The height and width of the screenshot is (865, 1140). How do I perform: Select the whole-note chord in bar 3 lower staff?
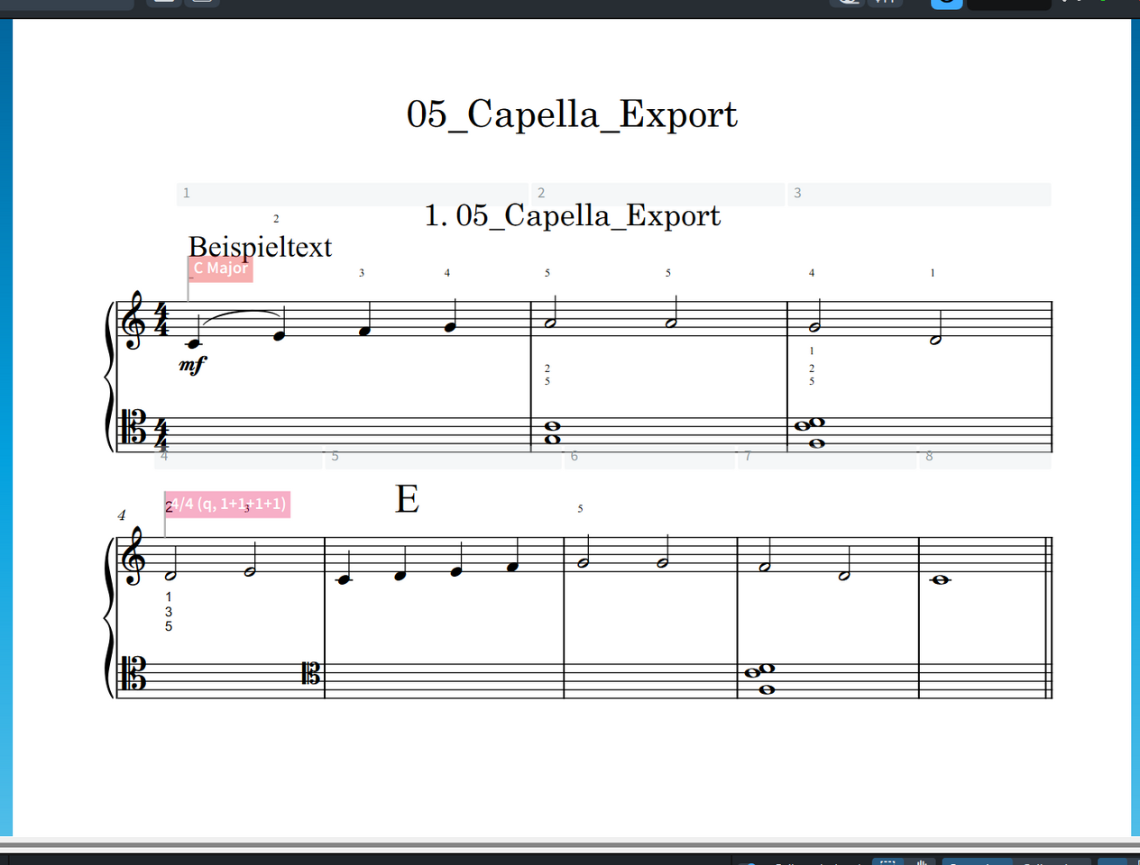[x=811, y=432]
